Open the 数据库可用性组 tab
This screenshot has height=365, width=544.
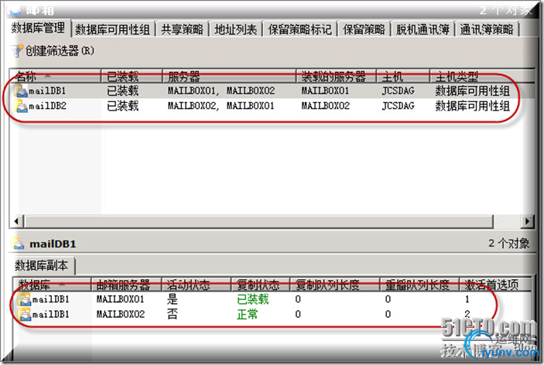point(113,29)
